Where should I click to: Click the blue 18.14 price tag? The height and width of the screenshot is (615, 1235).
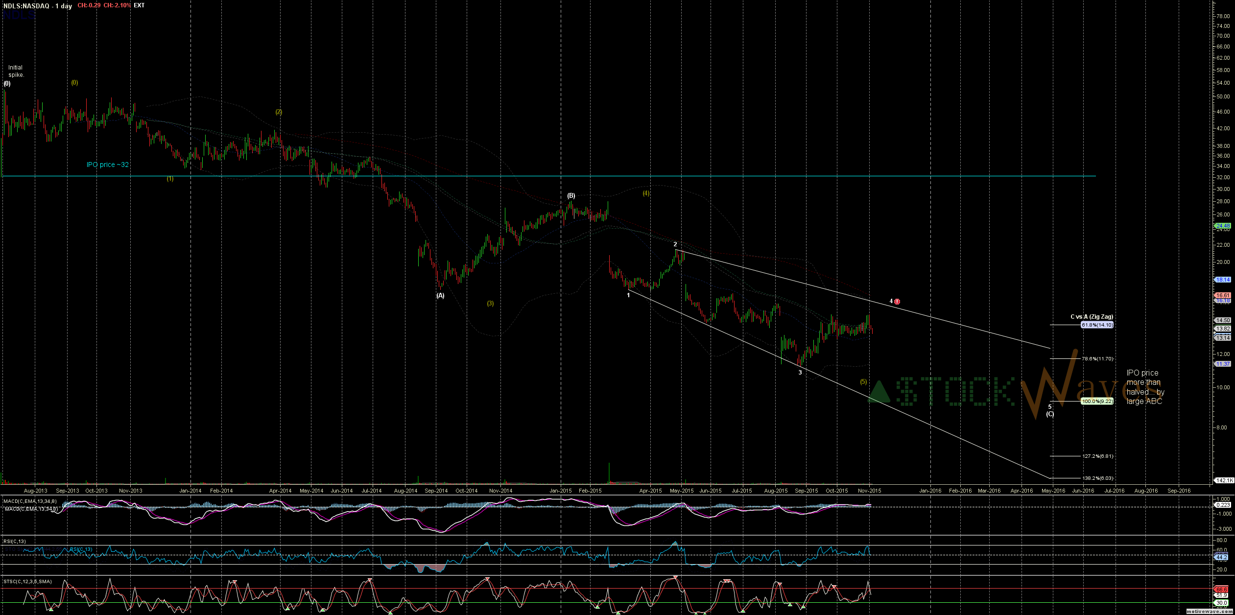tap(1222, 280)
